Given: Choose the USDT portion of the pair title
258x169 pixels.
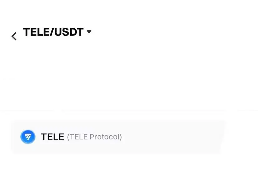Looking at the screenshot, I should [x=69, y=32].
